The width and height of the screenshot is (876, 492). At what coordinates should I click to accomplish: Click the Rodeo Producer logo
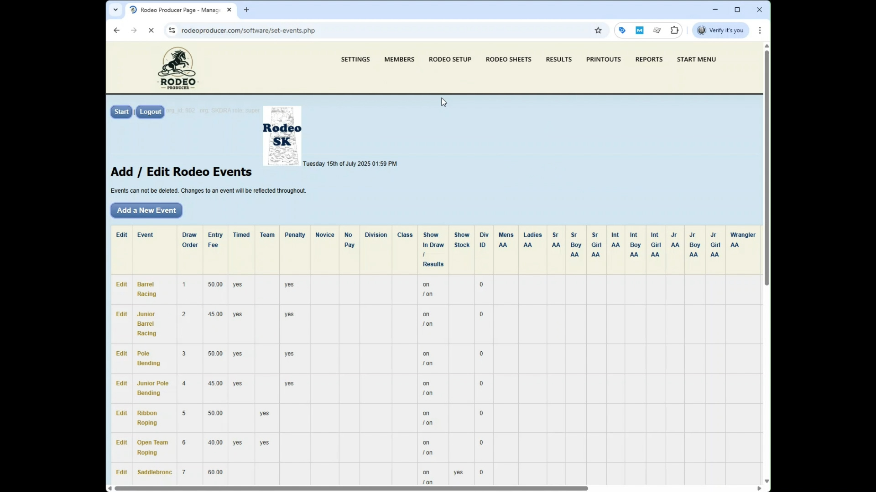point(177,67)
